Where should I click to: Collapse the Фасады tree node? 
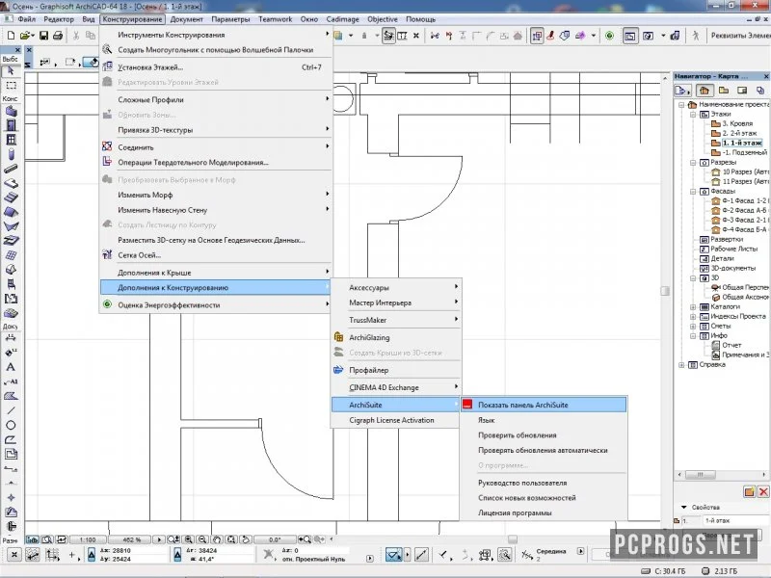(x=693, y=191)
